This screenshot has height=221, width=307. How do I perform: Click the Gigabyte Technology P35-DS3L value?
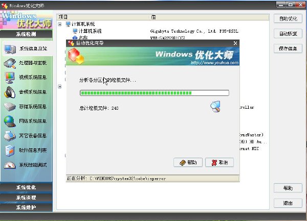194,31
